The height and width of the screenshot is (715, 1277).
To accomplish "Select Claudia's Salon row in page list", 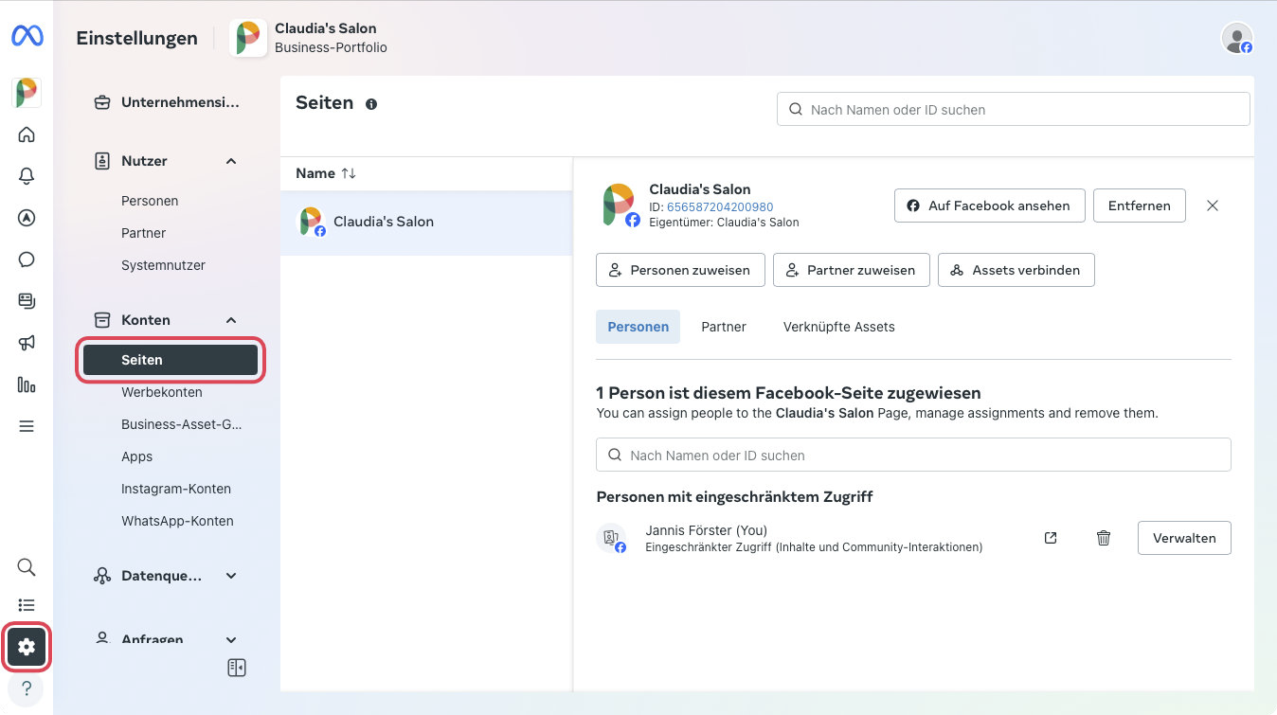I will (426, 222).
